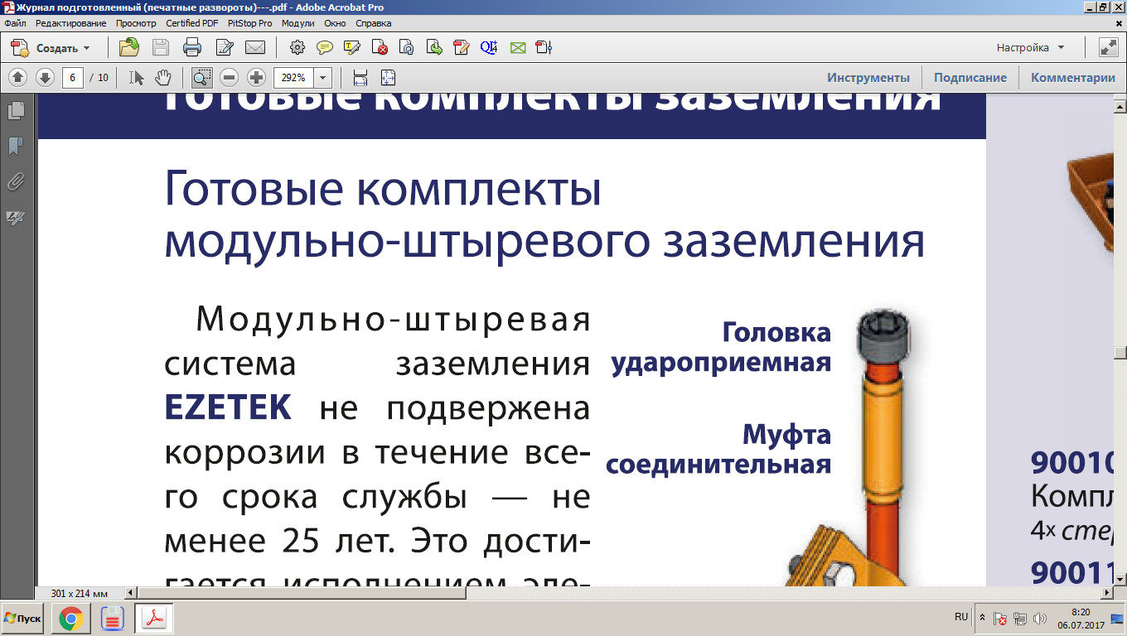The image size is (1127, 636).
Task: Click the Edit page content pencil icon
Action: tap(462, 47)
